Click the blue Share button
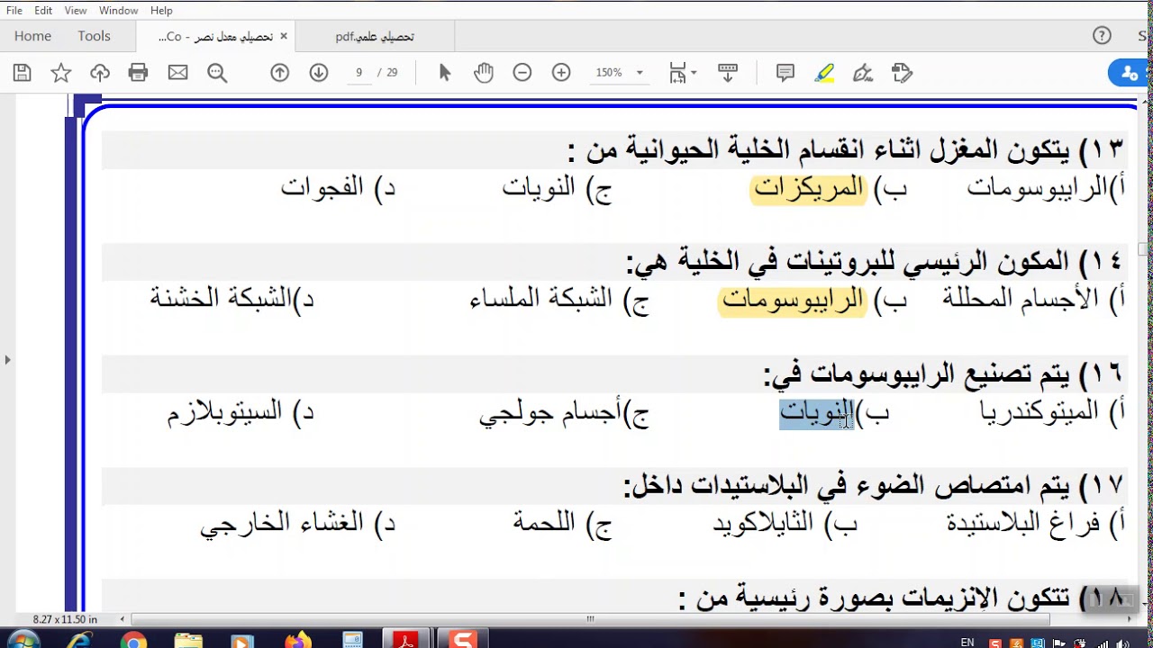Screen dimensions: 1153x648 (x=1131, y=73)
